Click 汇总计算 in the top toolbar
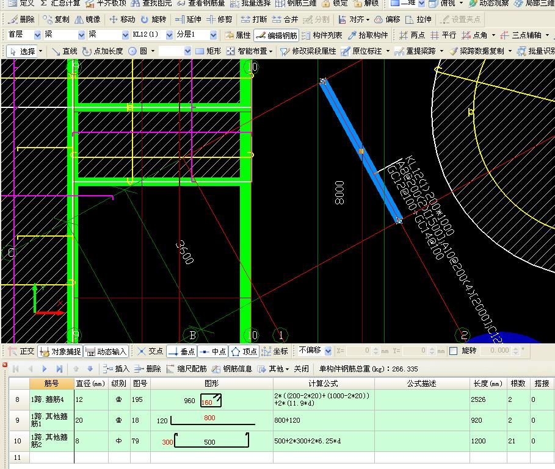The width and height of the screenshot is (555, 469). pyautogui.click(x=60, y=3)
